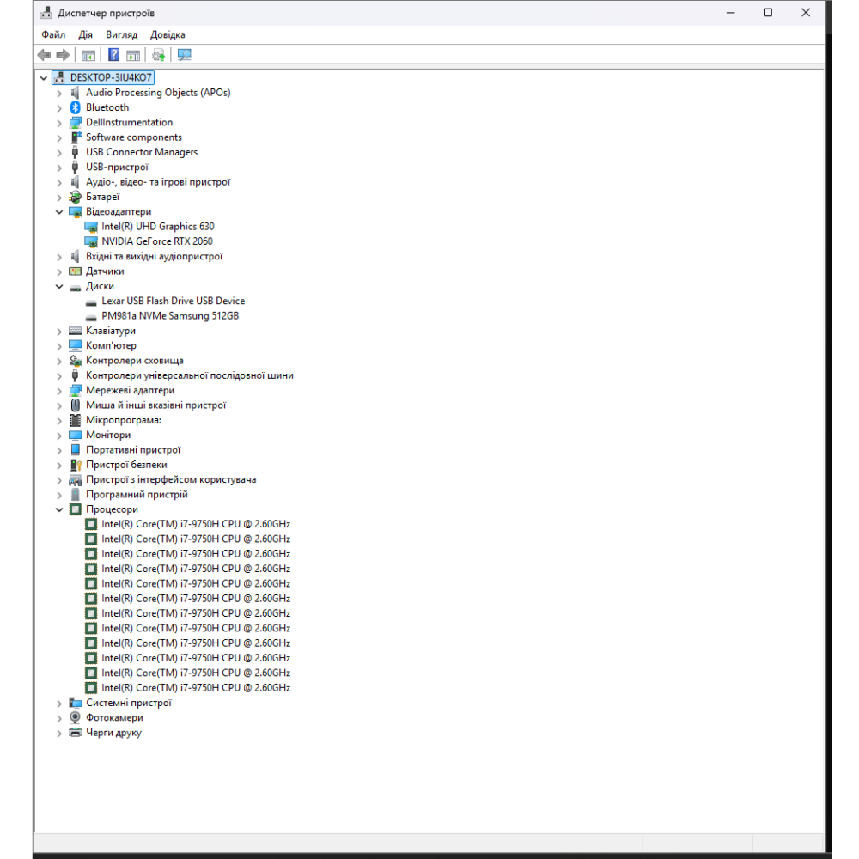Click the Портативні пристрої icon
This screenshot has height=859, width=859.
point(76,450)
